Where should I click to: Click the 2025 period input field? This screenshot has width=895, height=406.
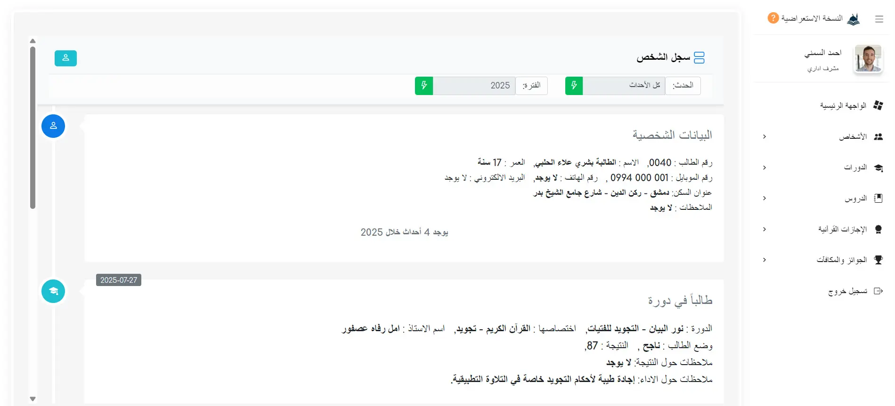tap(474, 86)
